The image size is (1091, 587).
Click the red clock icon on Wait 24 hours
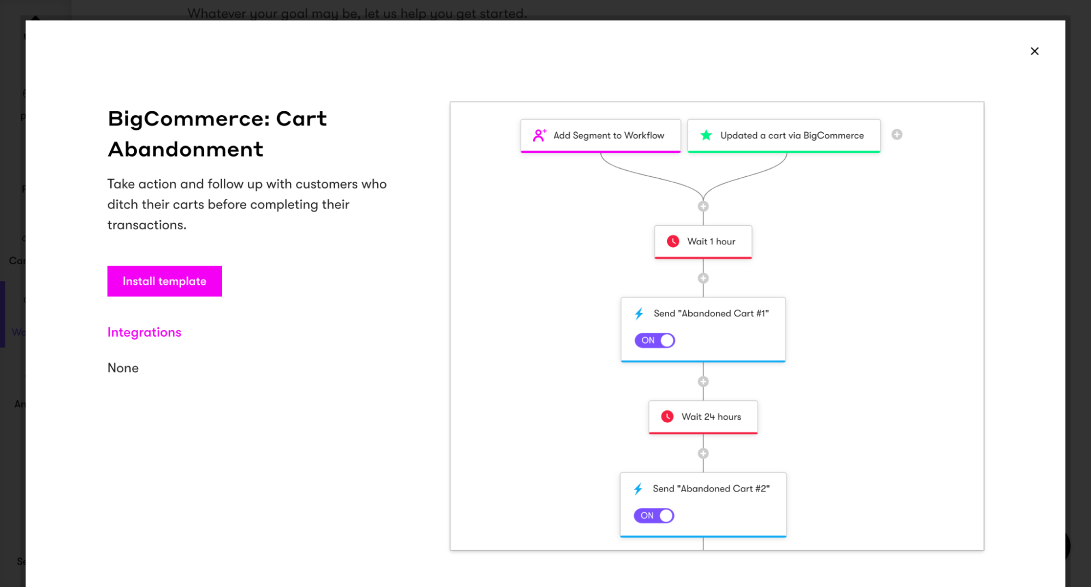667,417
